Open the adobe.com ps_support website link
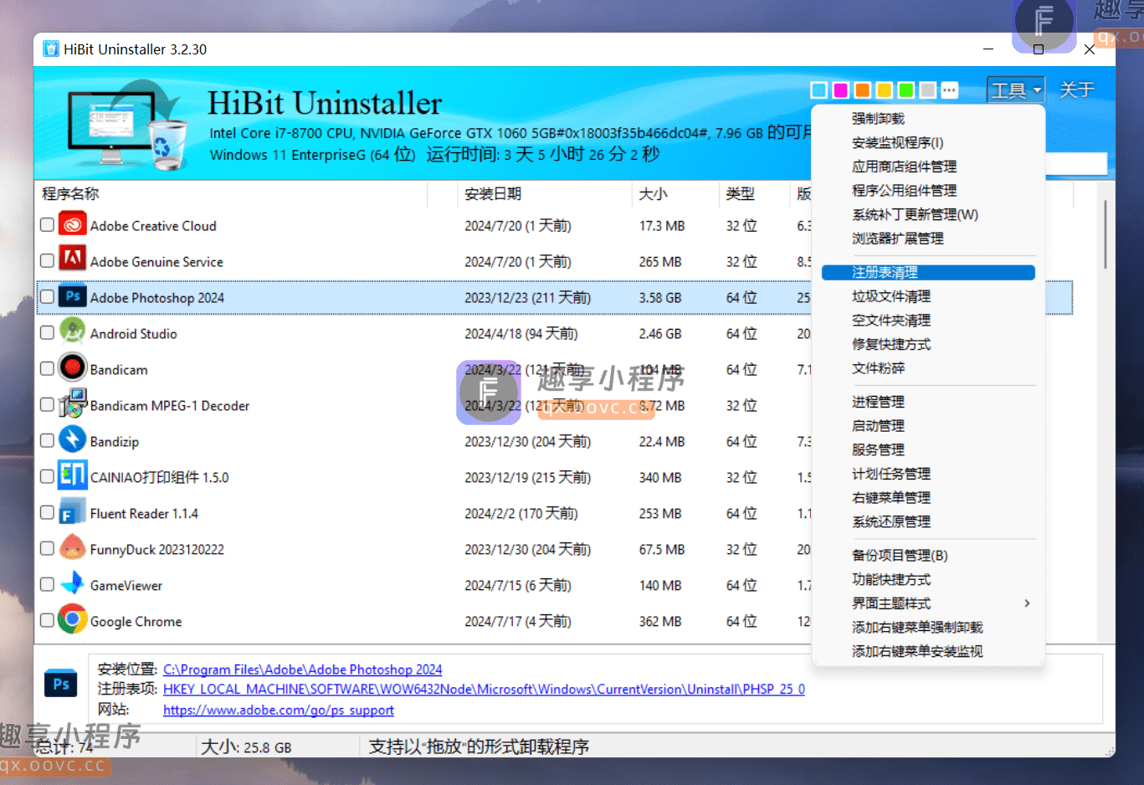Screen dimensions: 1144x785 click(279, 710)
